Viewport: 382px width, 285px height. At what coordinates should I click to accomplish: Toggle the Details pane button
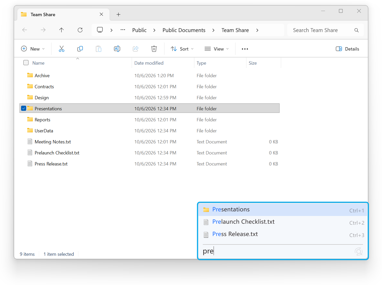[347, 49]
